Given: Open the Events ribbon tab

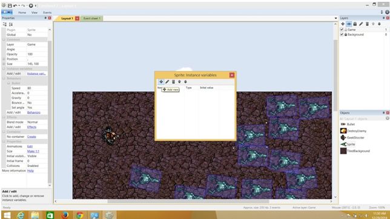Looking at the screenshot, I should click(47, 13).
